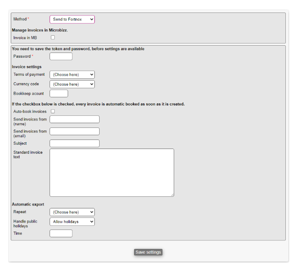Click the Password input field

pyautogui.click(x=61, y=56)
